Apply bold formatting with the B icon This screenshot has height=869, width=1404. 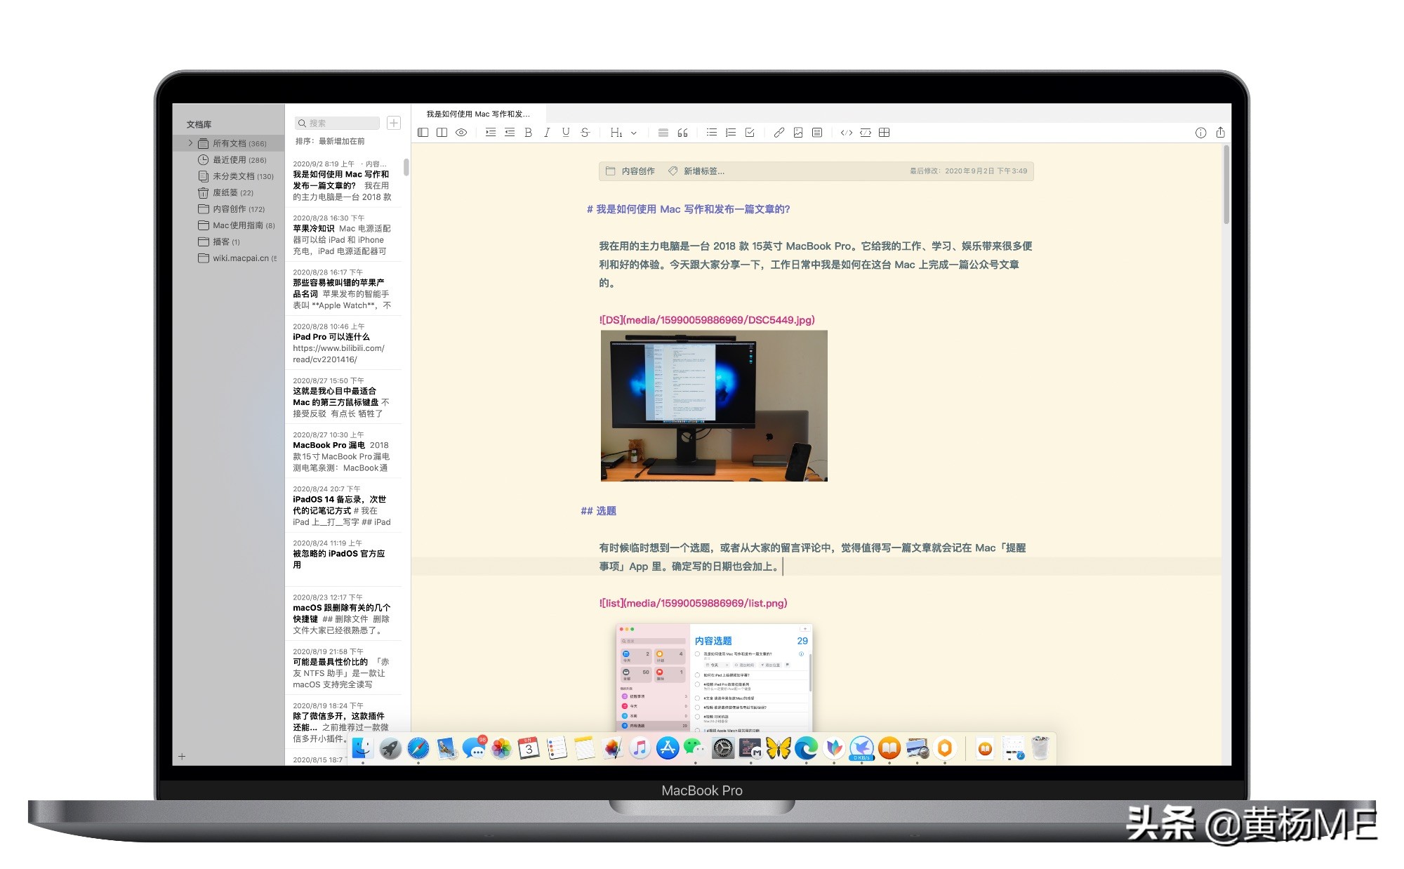pos(528,132)
